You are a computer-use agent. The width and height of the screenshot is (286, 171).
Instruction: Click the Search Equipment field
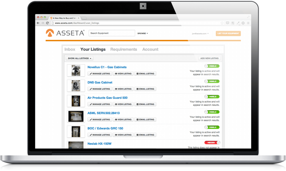click(x=112, y=33)
